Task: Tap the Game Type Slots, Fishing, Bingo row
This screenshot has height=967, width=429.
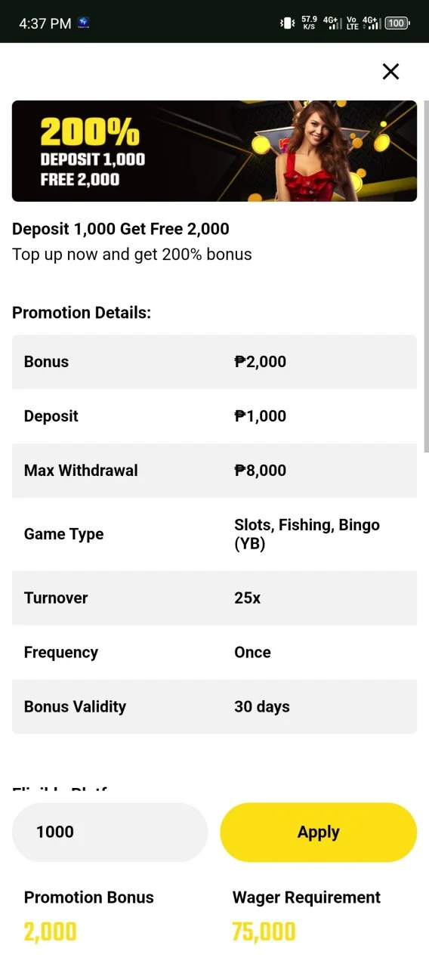Action: coord(214,534)
